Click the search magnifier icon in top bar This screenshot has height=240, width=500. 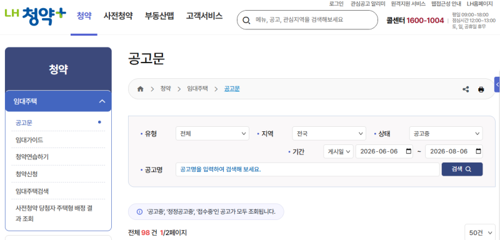pos(246,20)
